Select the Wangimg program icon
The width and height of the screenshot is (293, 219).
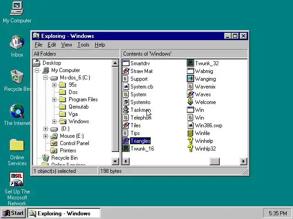(x=190, y=79)
